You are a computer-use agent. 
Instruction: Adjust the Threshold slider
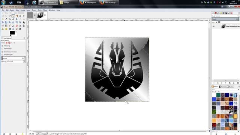(13, 58)
